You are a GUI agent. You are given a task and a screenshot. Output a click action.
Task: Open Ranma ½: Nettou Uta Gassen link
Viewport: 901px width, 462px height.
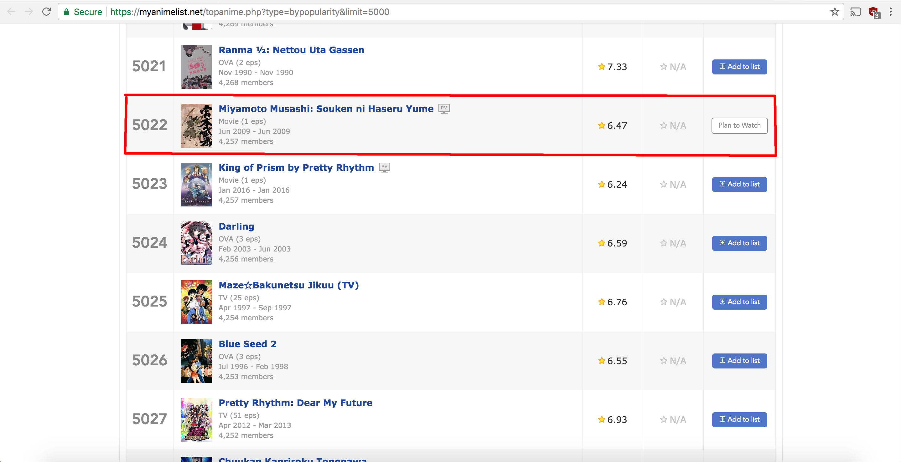pyautogui.click(x=291, y=50)
